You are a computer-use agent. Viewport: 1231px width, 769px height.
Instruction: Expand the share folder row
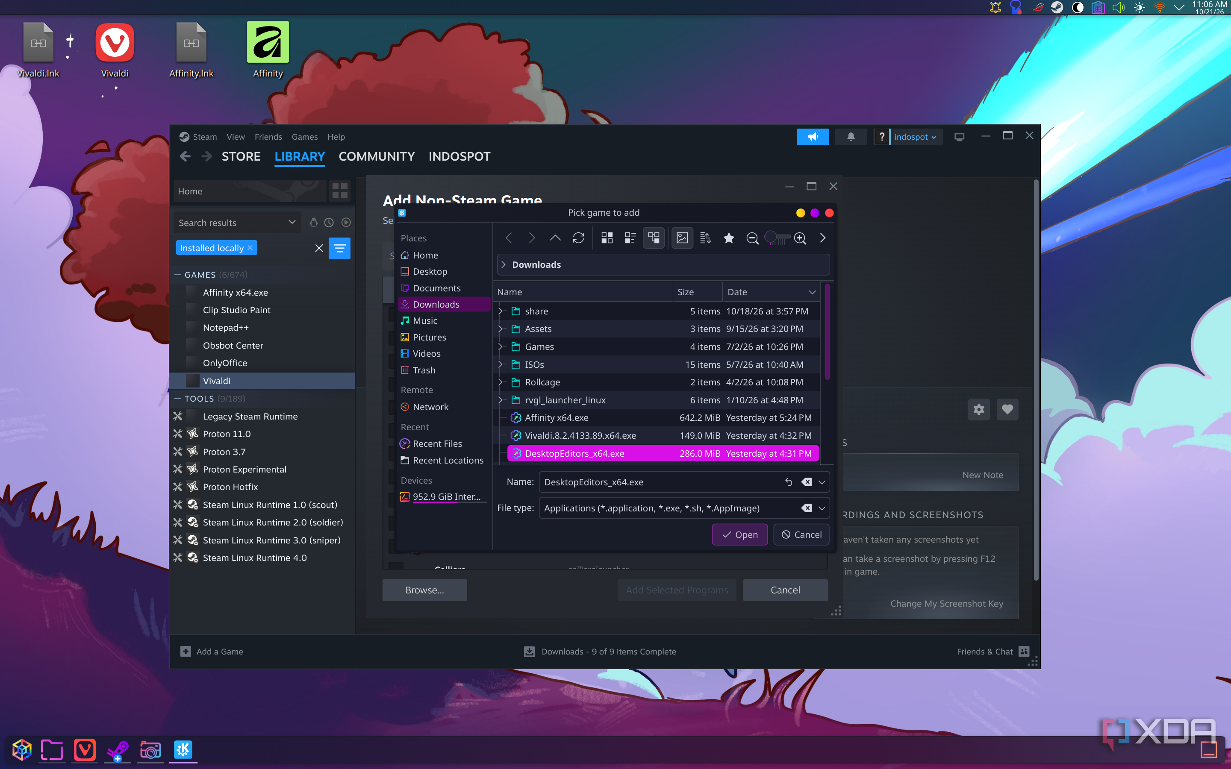[x=501, y=311]
